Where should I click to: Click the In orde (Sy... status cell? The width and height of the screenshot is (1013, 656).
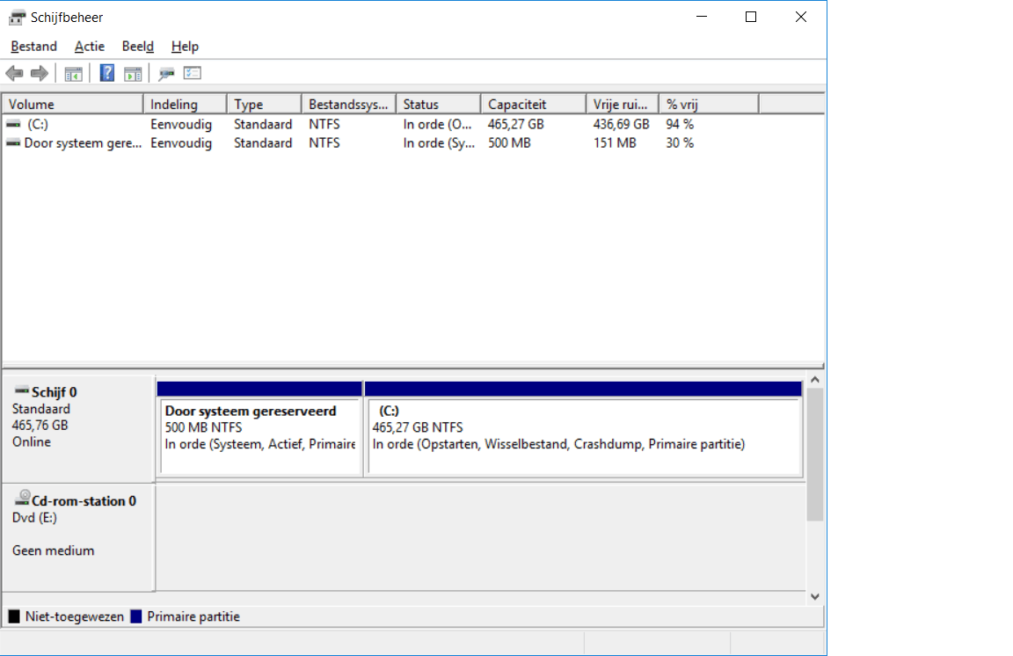(439, 142)
